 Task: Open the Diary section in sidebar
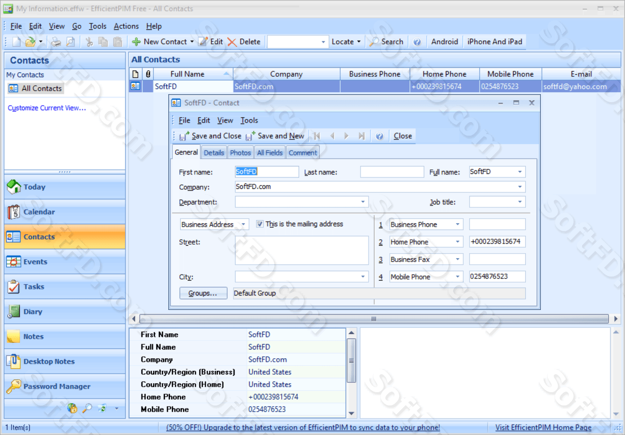(65, 311)
